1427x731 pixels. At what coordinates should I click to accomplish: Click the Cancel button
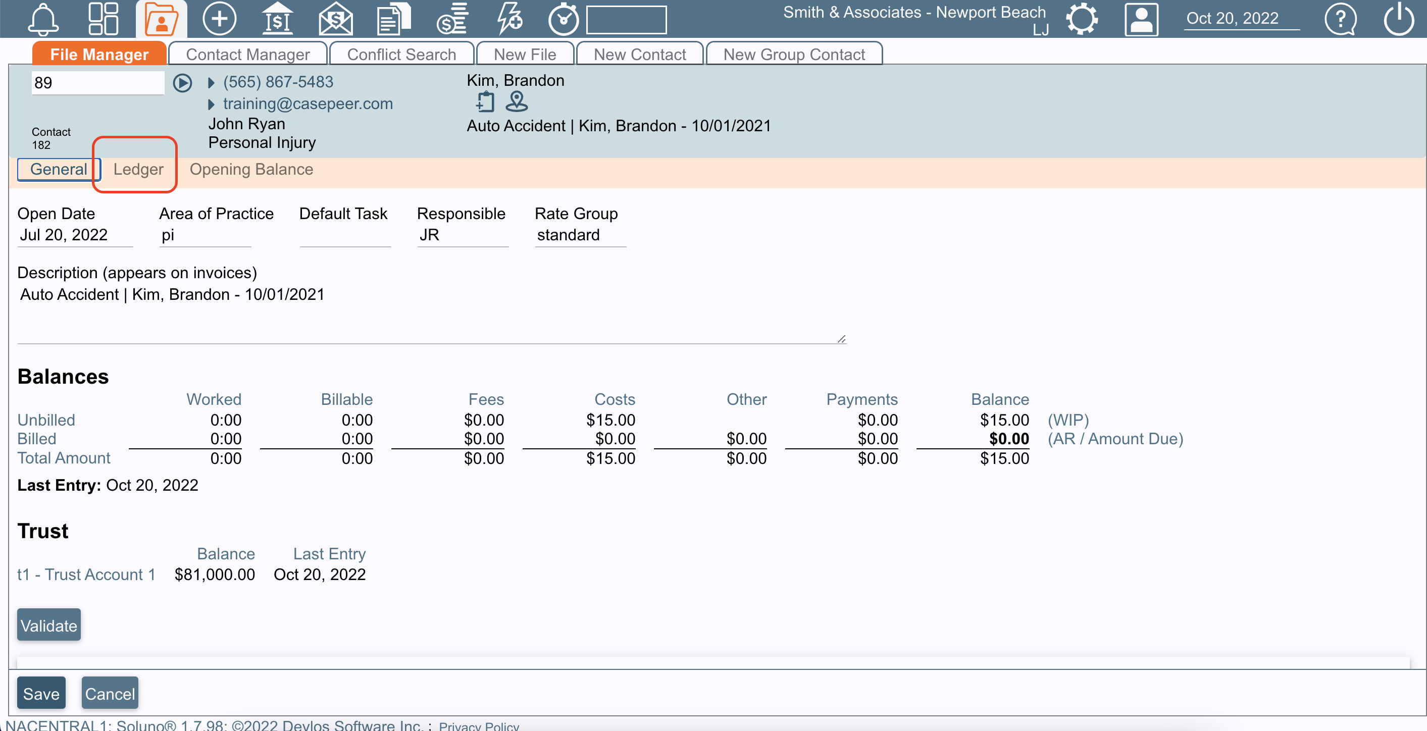point(110,693)
